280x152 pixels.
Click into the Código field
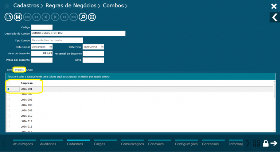tap(42, 27)
